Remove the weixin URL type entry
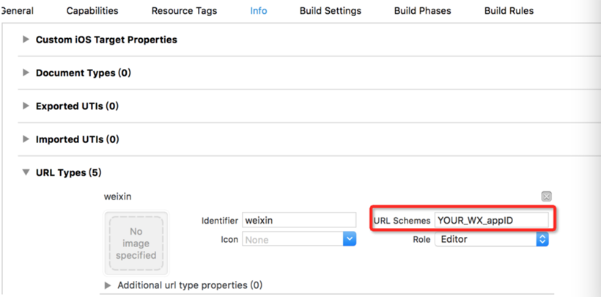Viewport: 601px width, 297px height. click(546, 197)
